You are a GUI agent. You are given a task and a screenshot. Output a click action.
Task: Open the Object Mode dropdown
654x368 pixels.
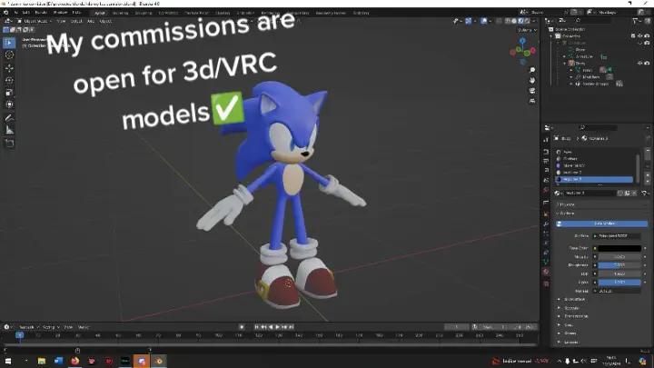[35, 21]
